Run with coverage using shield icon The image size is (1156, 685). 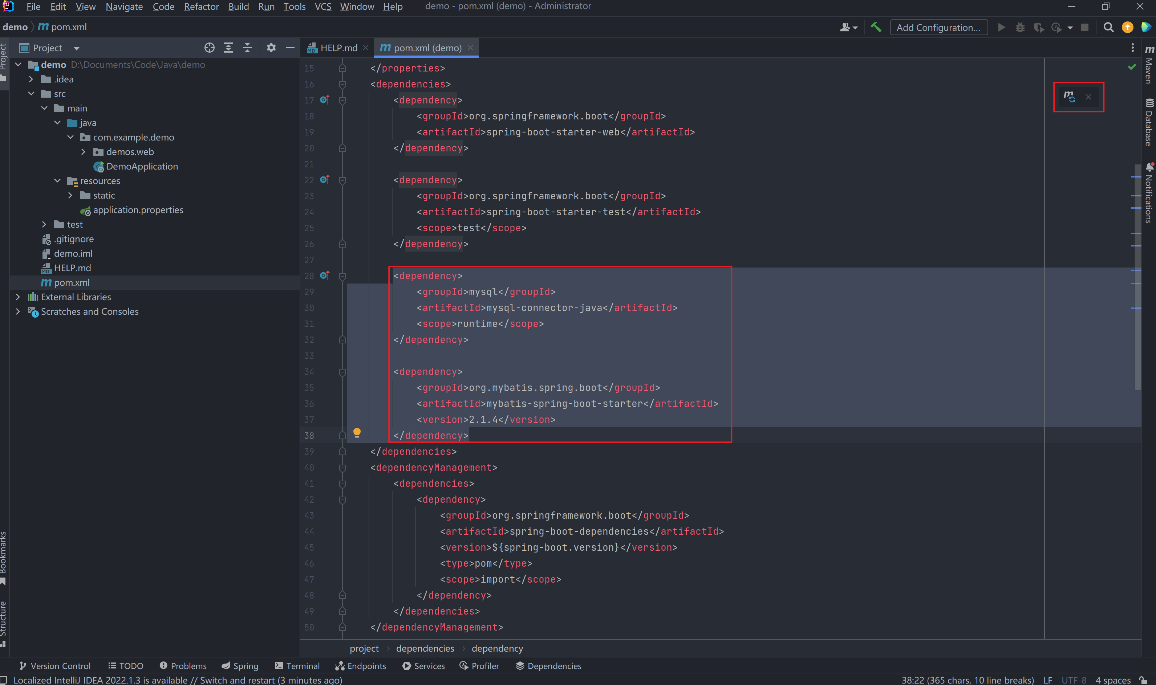1039,27
